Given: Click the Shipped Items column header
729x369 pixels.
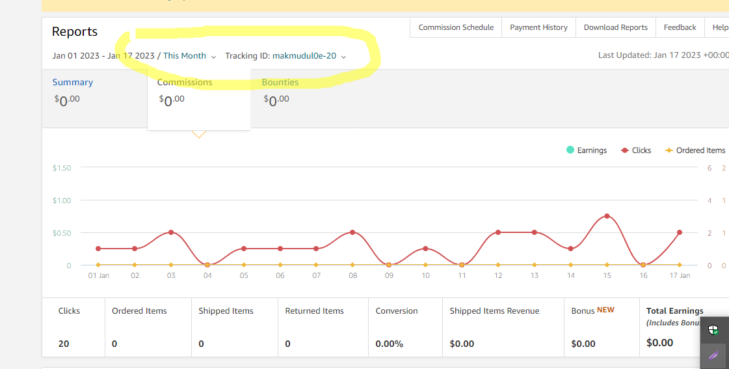Looking at the screenshot, I should point(226,311).
